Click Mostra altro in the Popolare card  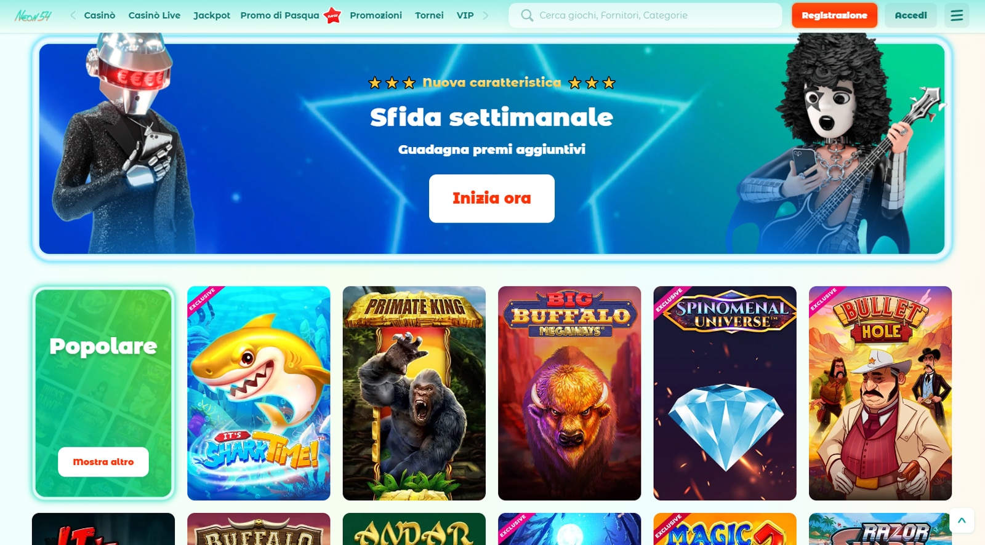tap(103, 462)
